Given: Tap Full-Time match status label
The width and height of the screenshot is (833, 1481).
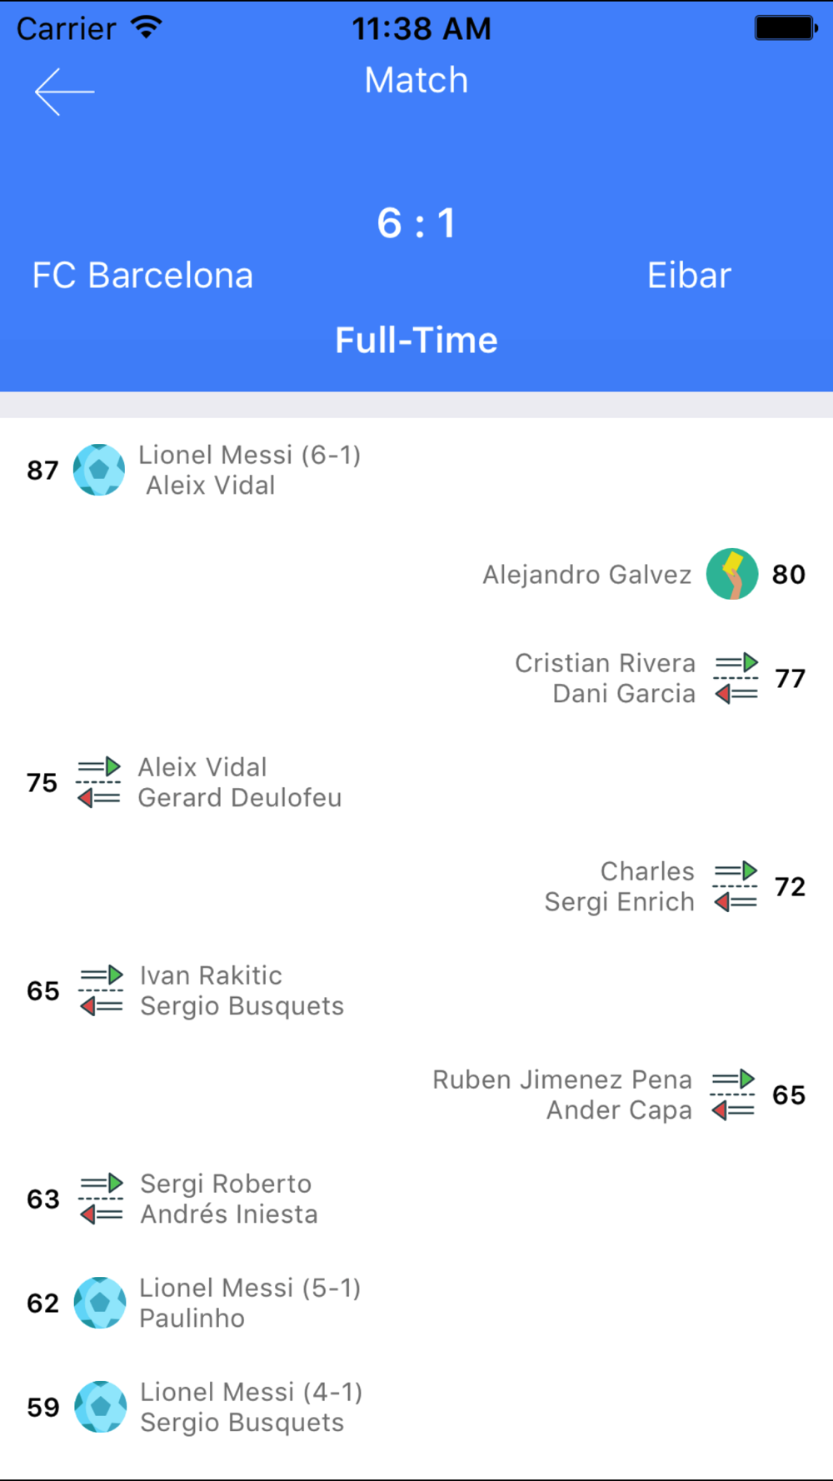Looking at the screenshot, I should click(x=416, y=341).
